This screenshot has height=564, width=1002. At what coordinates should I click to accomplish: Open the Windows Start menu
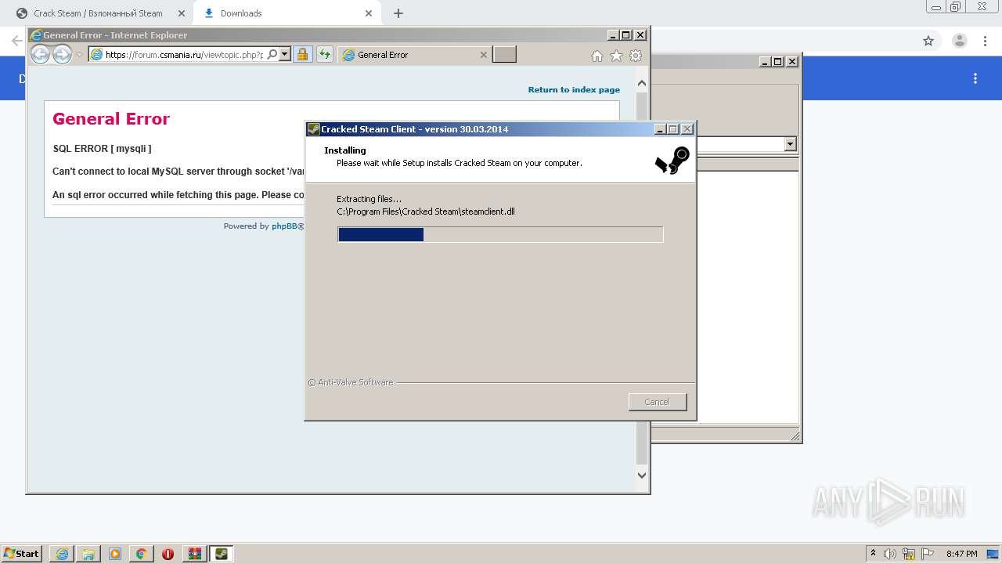[x=21, y=553]
